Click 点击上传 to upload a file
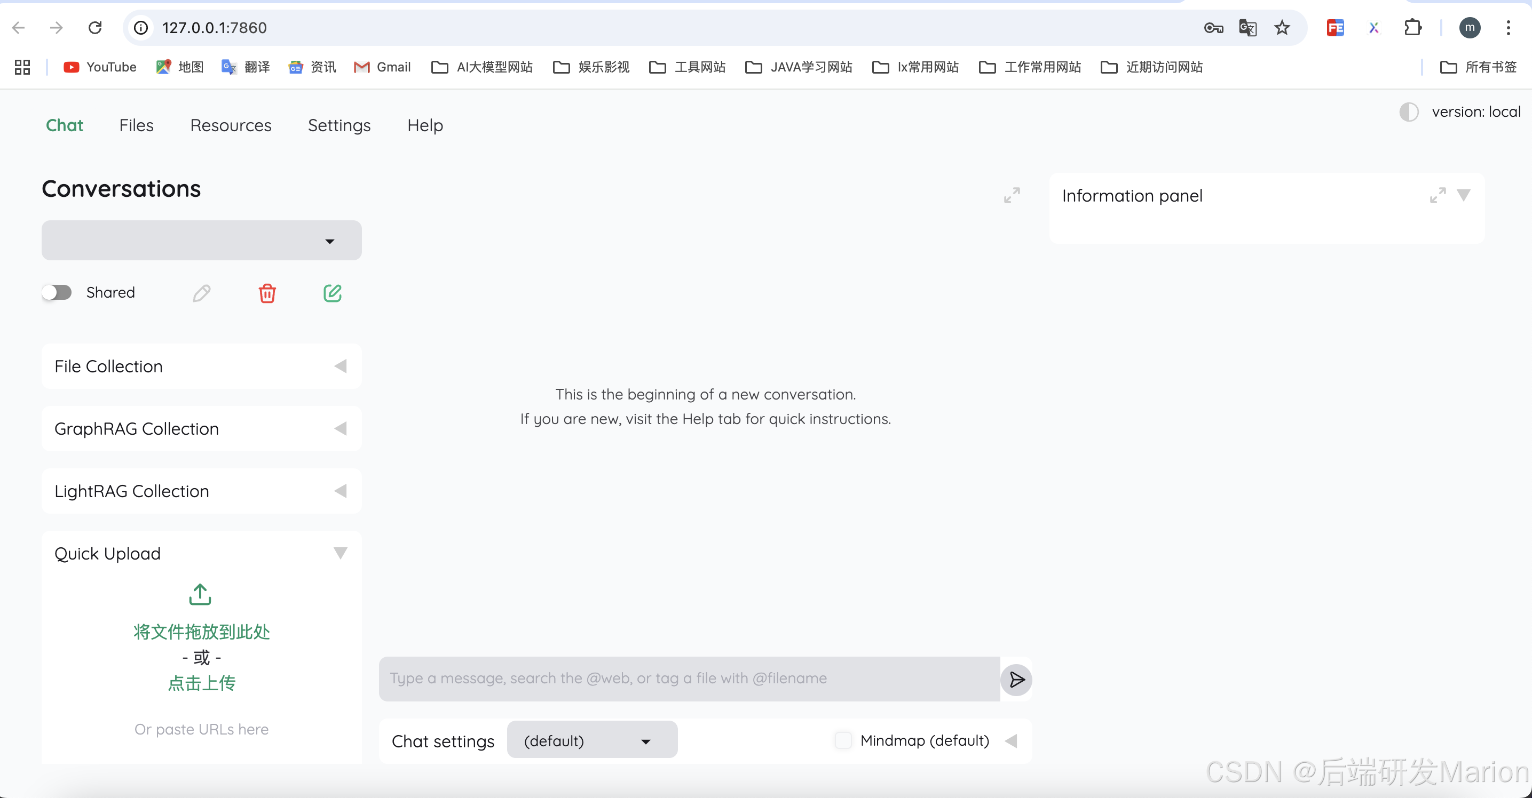The image size is (1532, 798). click(202, 683)
